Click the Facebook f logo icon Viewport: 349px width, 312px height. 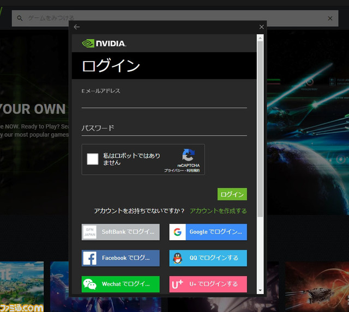89,258
